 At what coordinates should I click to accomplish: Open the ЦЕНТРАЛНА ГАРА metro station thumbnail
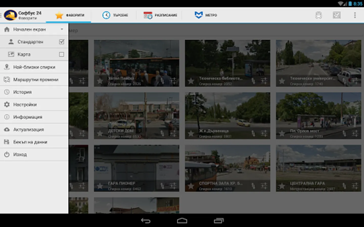click(318, 168)
